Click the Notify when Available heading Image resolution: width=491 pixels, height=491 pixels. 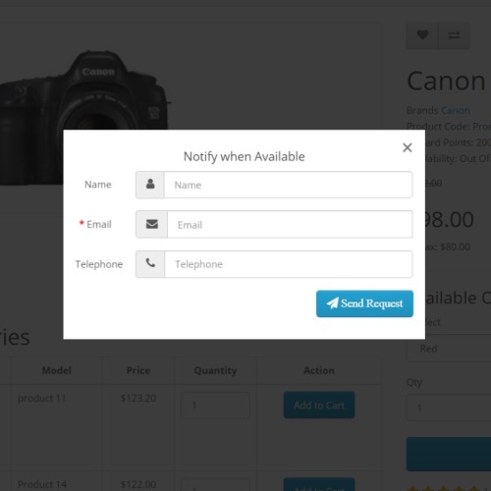coord(245,157)
